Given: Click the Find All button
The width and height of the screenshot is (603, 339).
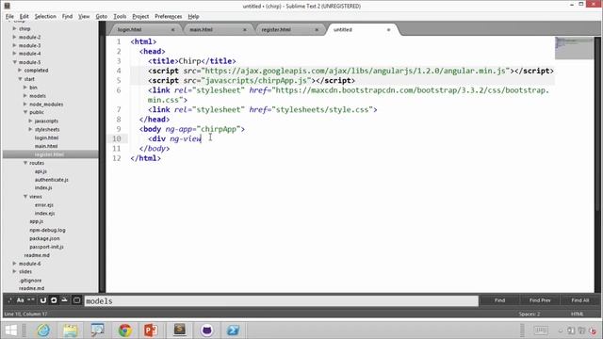Looking at the screenshot, I should click(580, 300).
